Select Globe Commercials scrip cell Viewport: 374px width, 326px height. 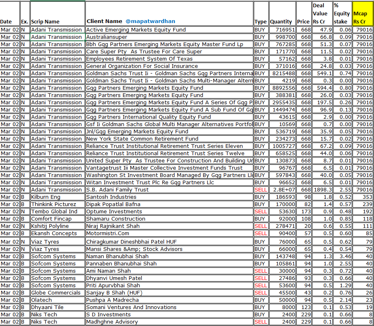click(57, 292)
